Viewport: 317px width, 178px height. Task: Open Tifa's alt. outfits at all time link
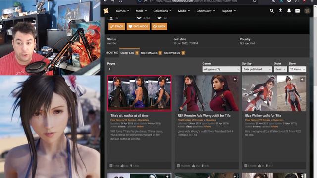pos(129,115)
